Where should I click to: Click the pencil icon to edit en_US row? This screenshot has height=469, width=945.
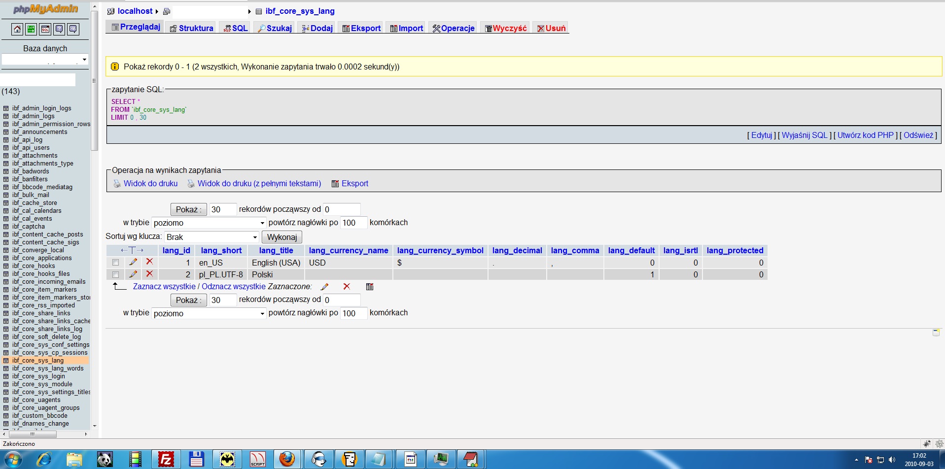click(x=133, y=262)
